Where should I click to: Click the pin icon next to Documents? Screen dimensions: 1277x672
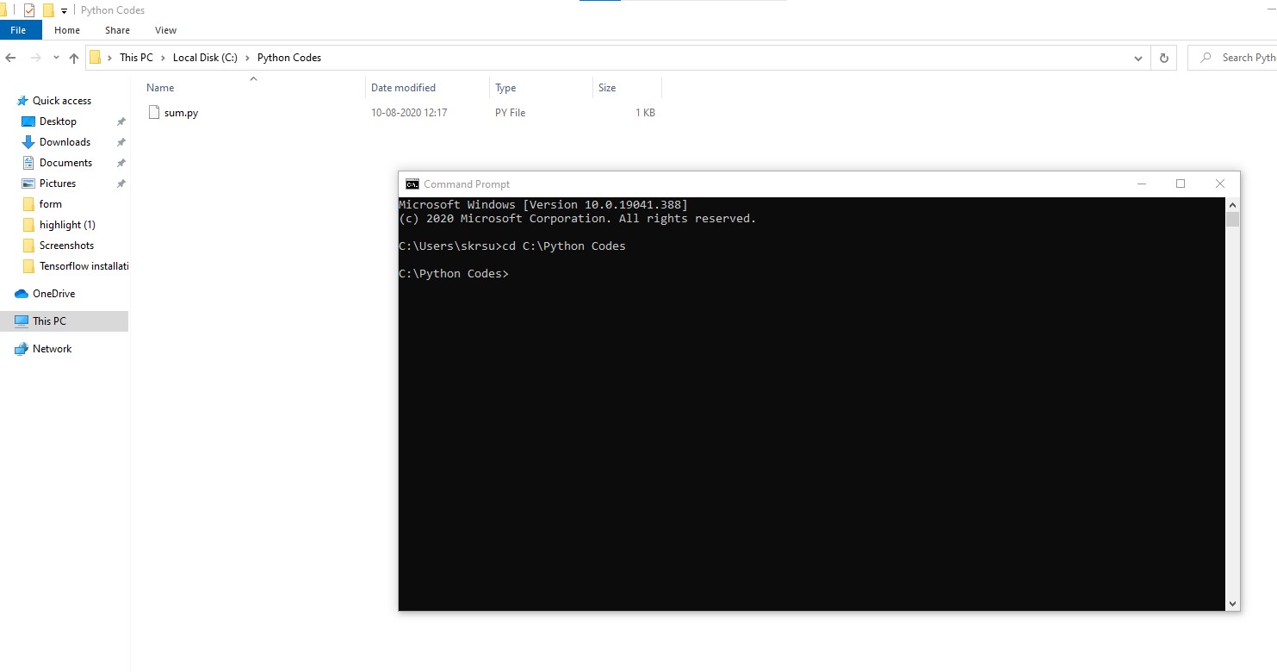coord(121,163)
